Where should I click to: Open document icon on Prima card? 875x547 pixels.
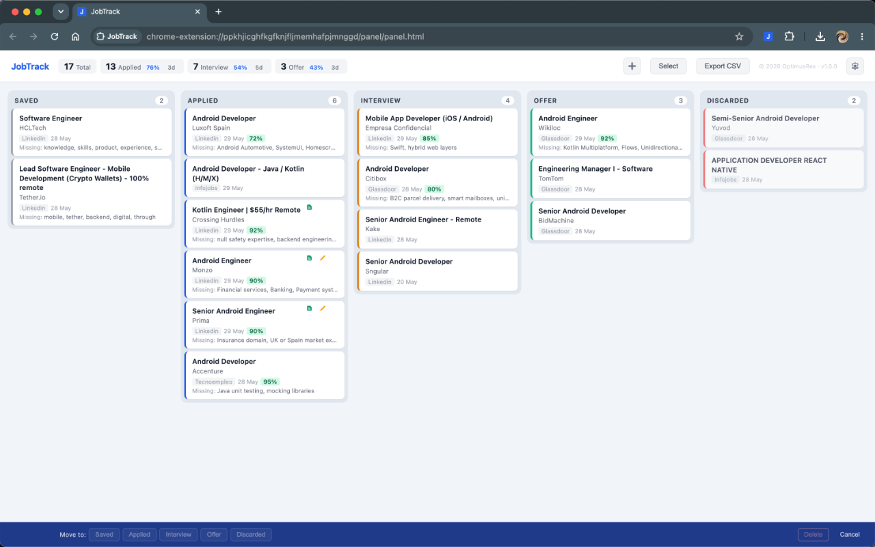[x=309, y=308]
